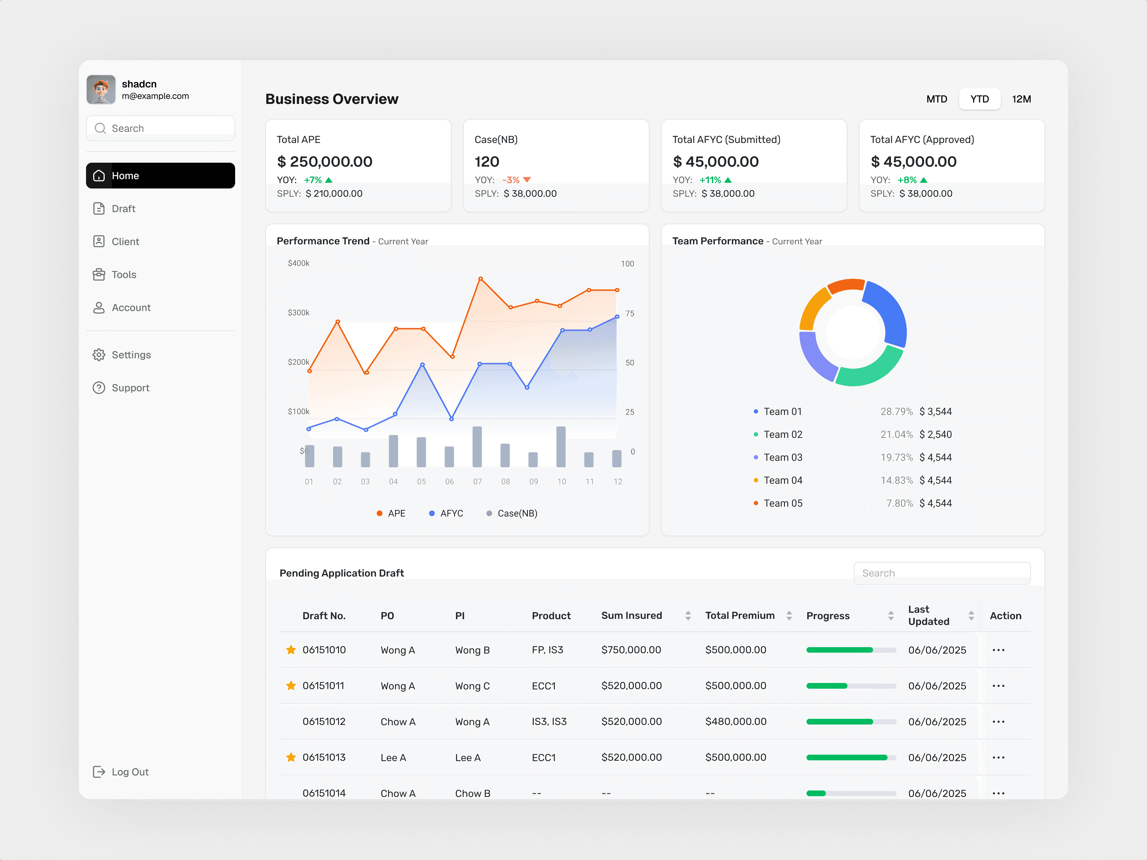Click shadcn user avatar
The image size is (1147, 860).
(x=101, y=89)
